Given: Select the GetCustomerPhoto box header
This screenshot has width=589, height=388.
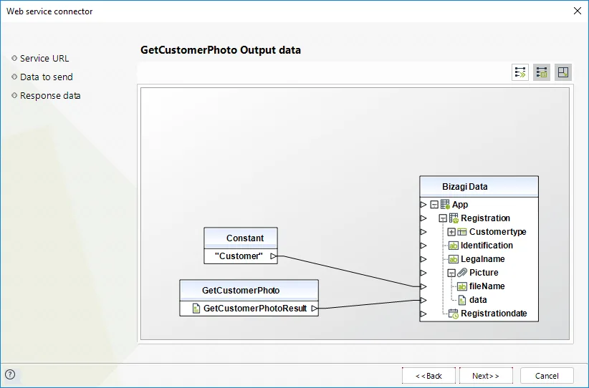Looking at the screenshot, I should click(249, 290).
